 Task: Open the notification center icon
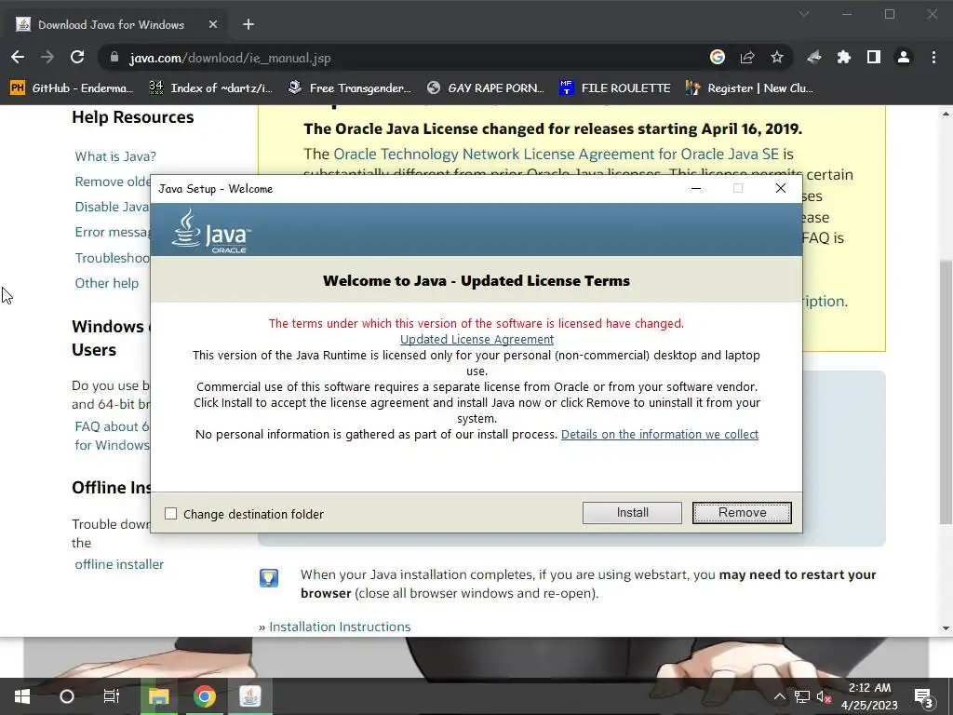click(923, 697)
